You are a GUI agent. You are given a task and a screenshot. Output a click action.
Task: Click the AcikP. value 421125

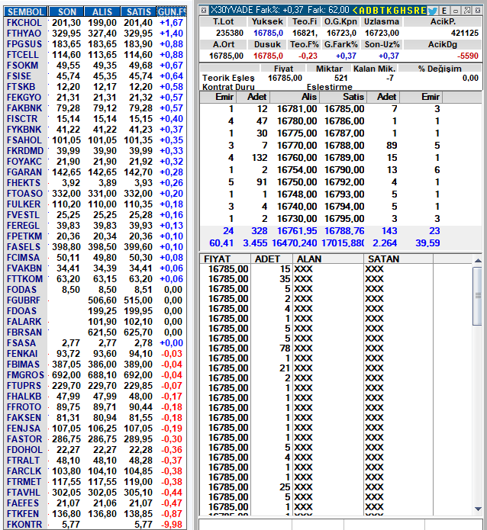click(465, 33)
